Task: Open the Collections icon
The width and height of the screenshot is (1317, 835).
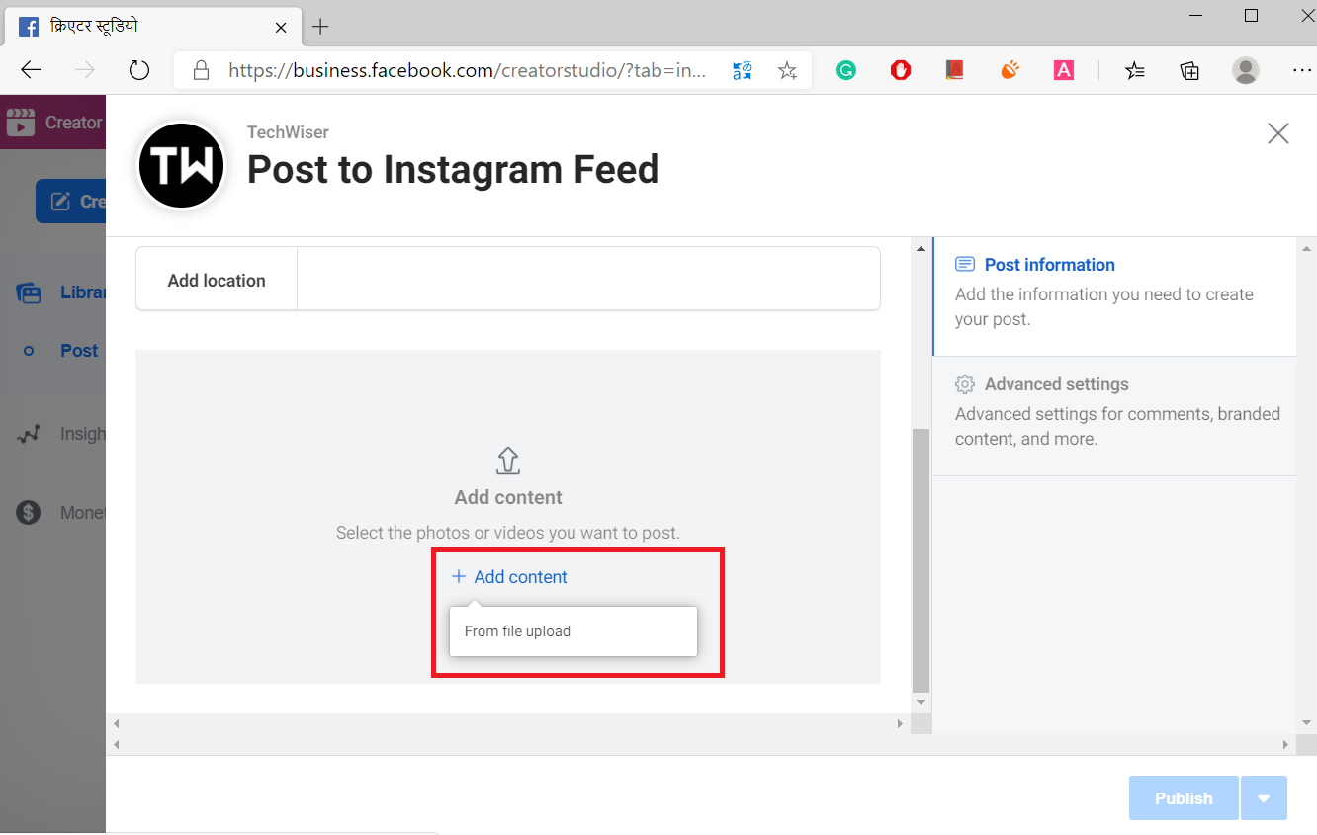Action: pos(1189,70)
